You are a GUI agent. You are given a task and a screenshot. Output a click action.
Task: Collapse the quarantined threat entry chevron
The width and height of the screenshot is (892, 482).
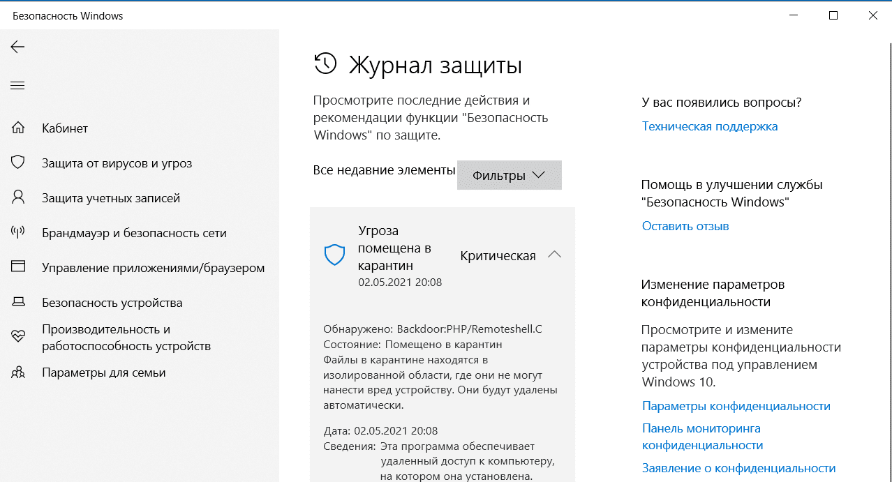554,255
